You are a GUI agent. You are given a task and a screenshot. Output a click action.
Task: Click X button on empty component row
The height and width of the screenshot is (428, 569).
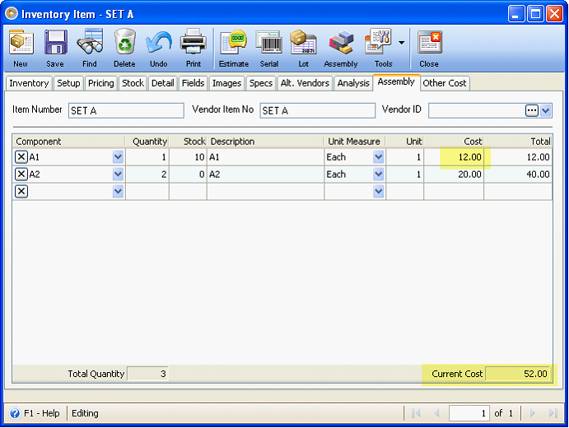[21, 191]
